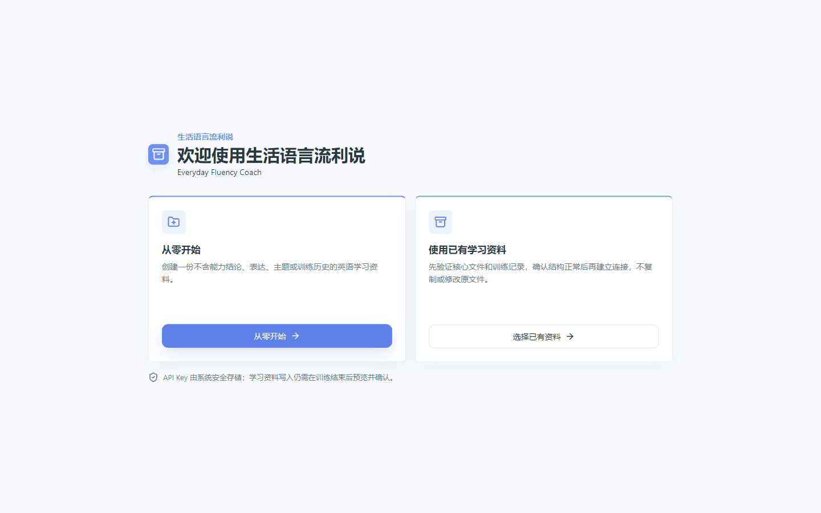Click the API Key 由系统安全存储 notice text
The height and width of the screenshot is (513, 821).
(x=279, y=377)
